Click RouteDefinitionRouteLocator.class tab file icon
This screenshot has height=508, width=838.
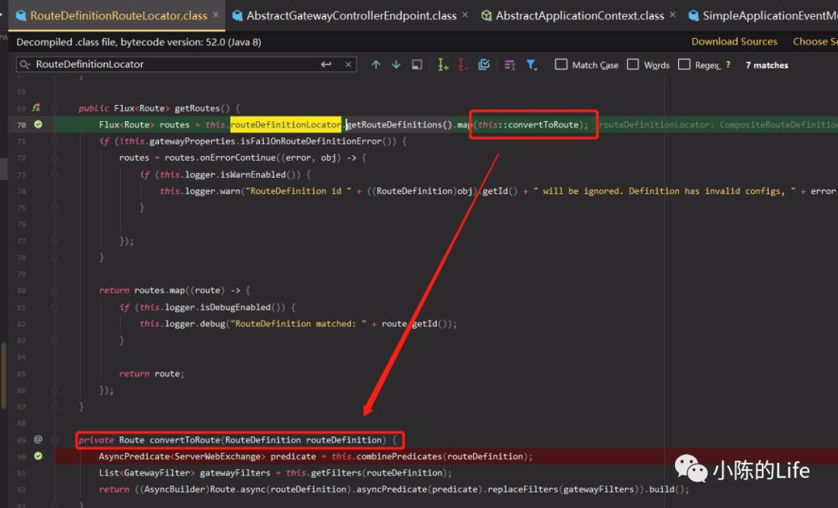coord(21,16)
